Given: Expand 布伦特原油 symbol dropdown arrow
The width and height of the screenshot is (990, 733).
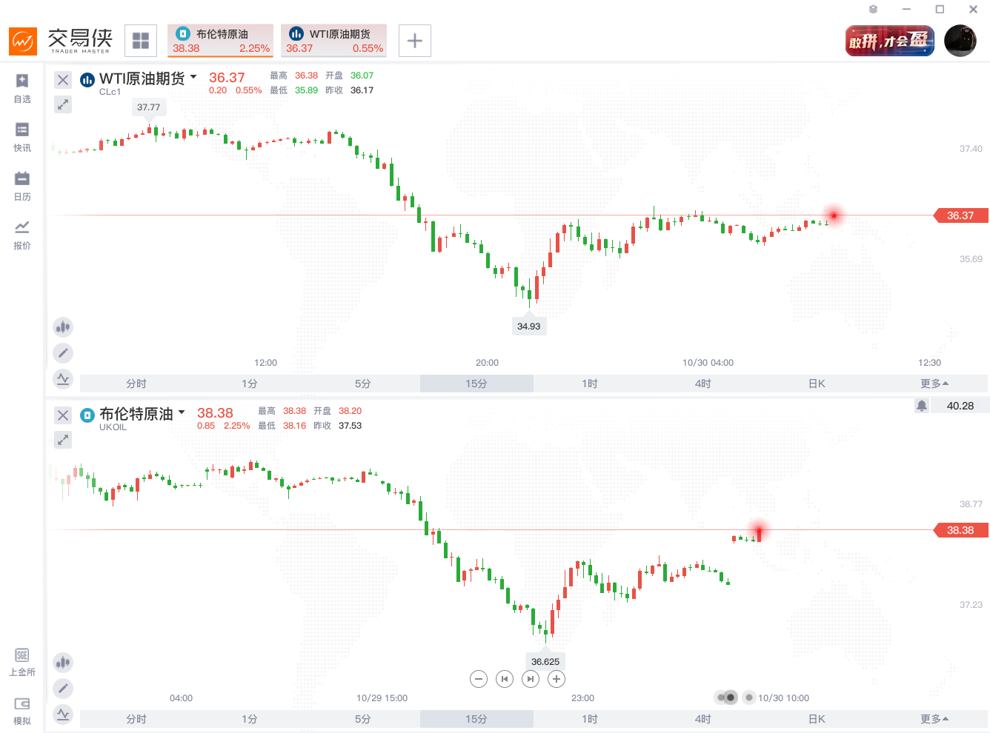Looking at the screenshot, I should (182, 412).
